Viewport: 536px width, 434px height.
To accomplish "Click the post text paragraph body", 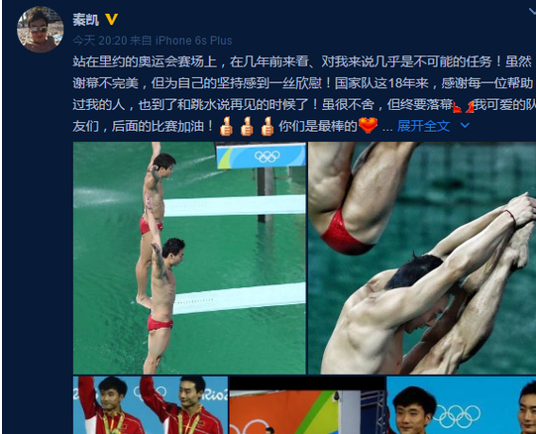I will pos(304,94).
